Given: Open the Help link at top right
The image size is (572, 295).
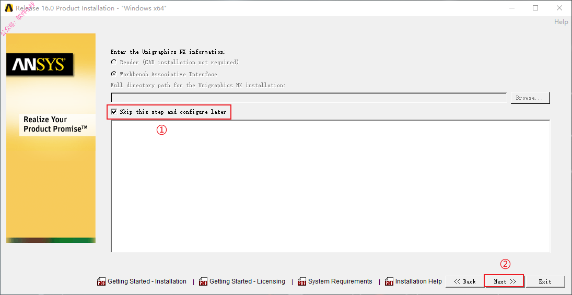Looking at the screenshot, I should click(x=561, y=22).
